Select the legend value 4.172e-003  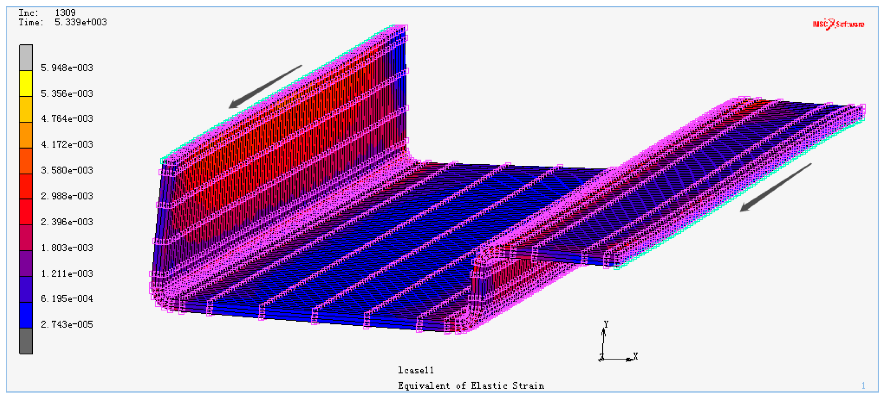[67, 144]
